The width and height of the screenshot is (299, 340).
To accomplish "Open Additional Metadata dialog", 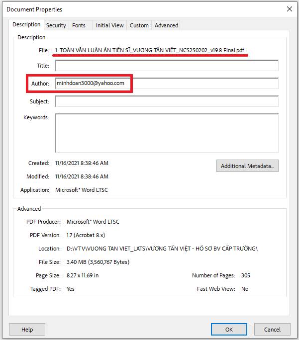I will click(247, 166).
